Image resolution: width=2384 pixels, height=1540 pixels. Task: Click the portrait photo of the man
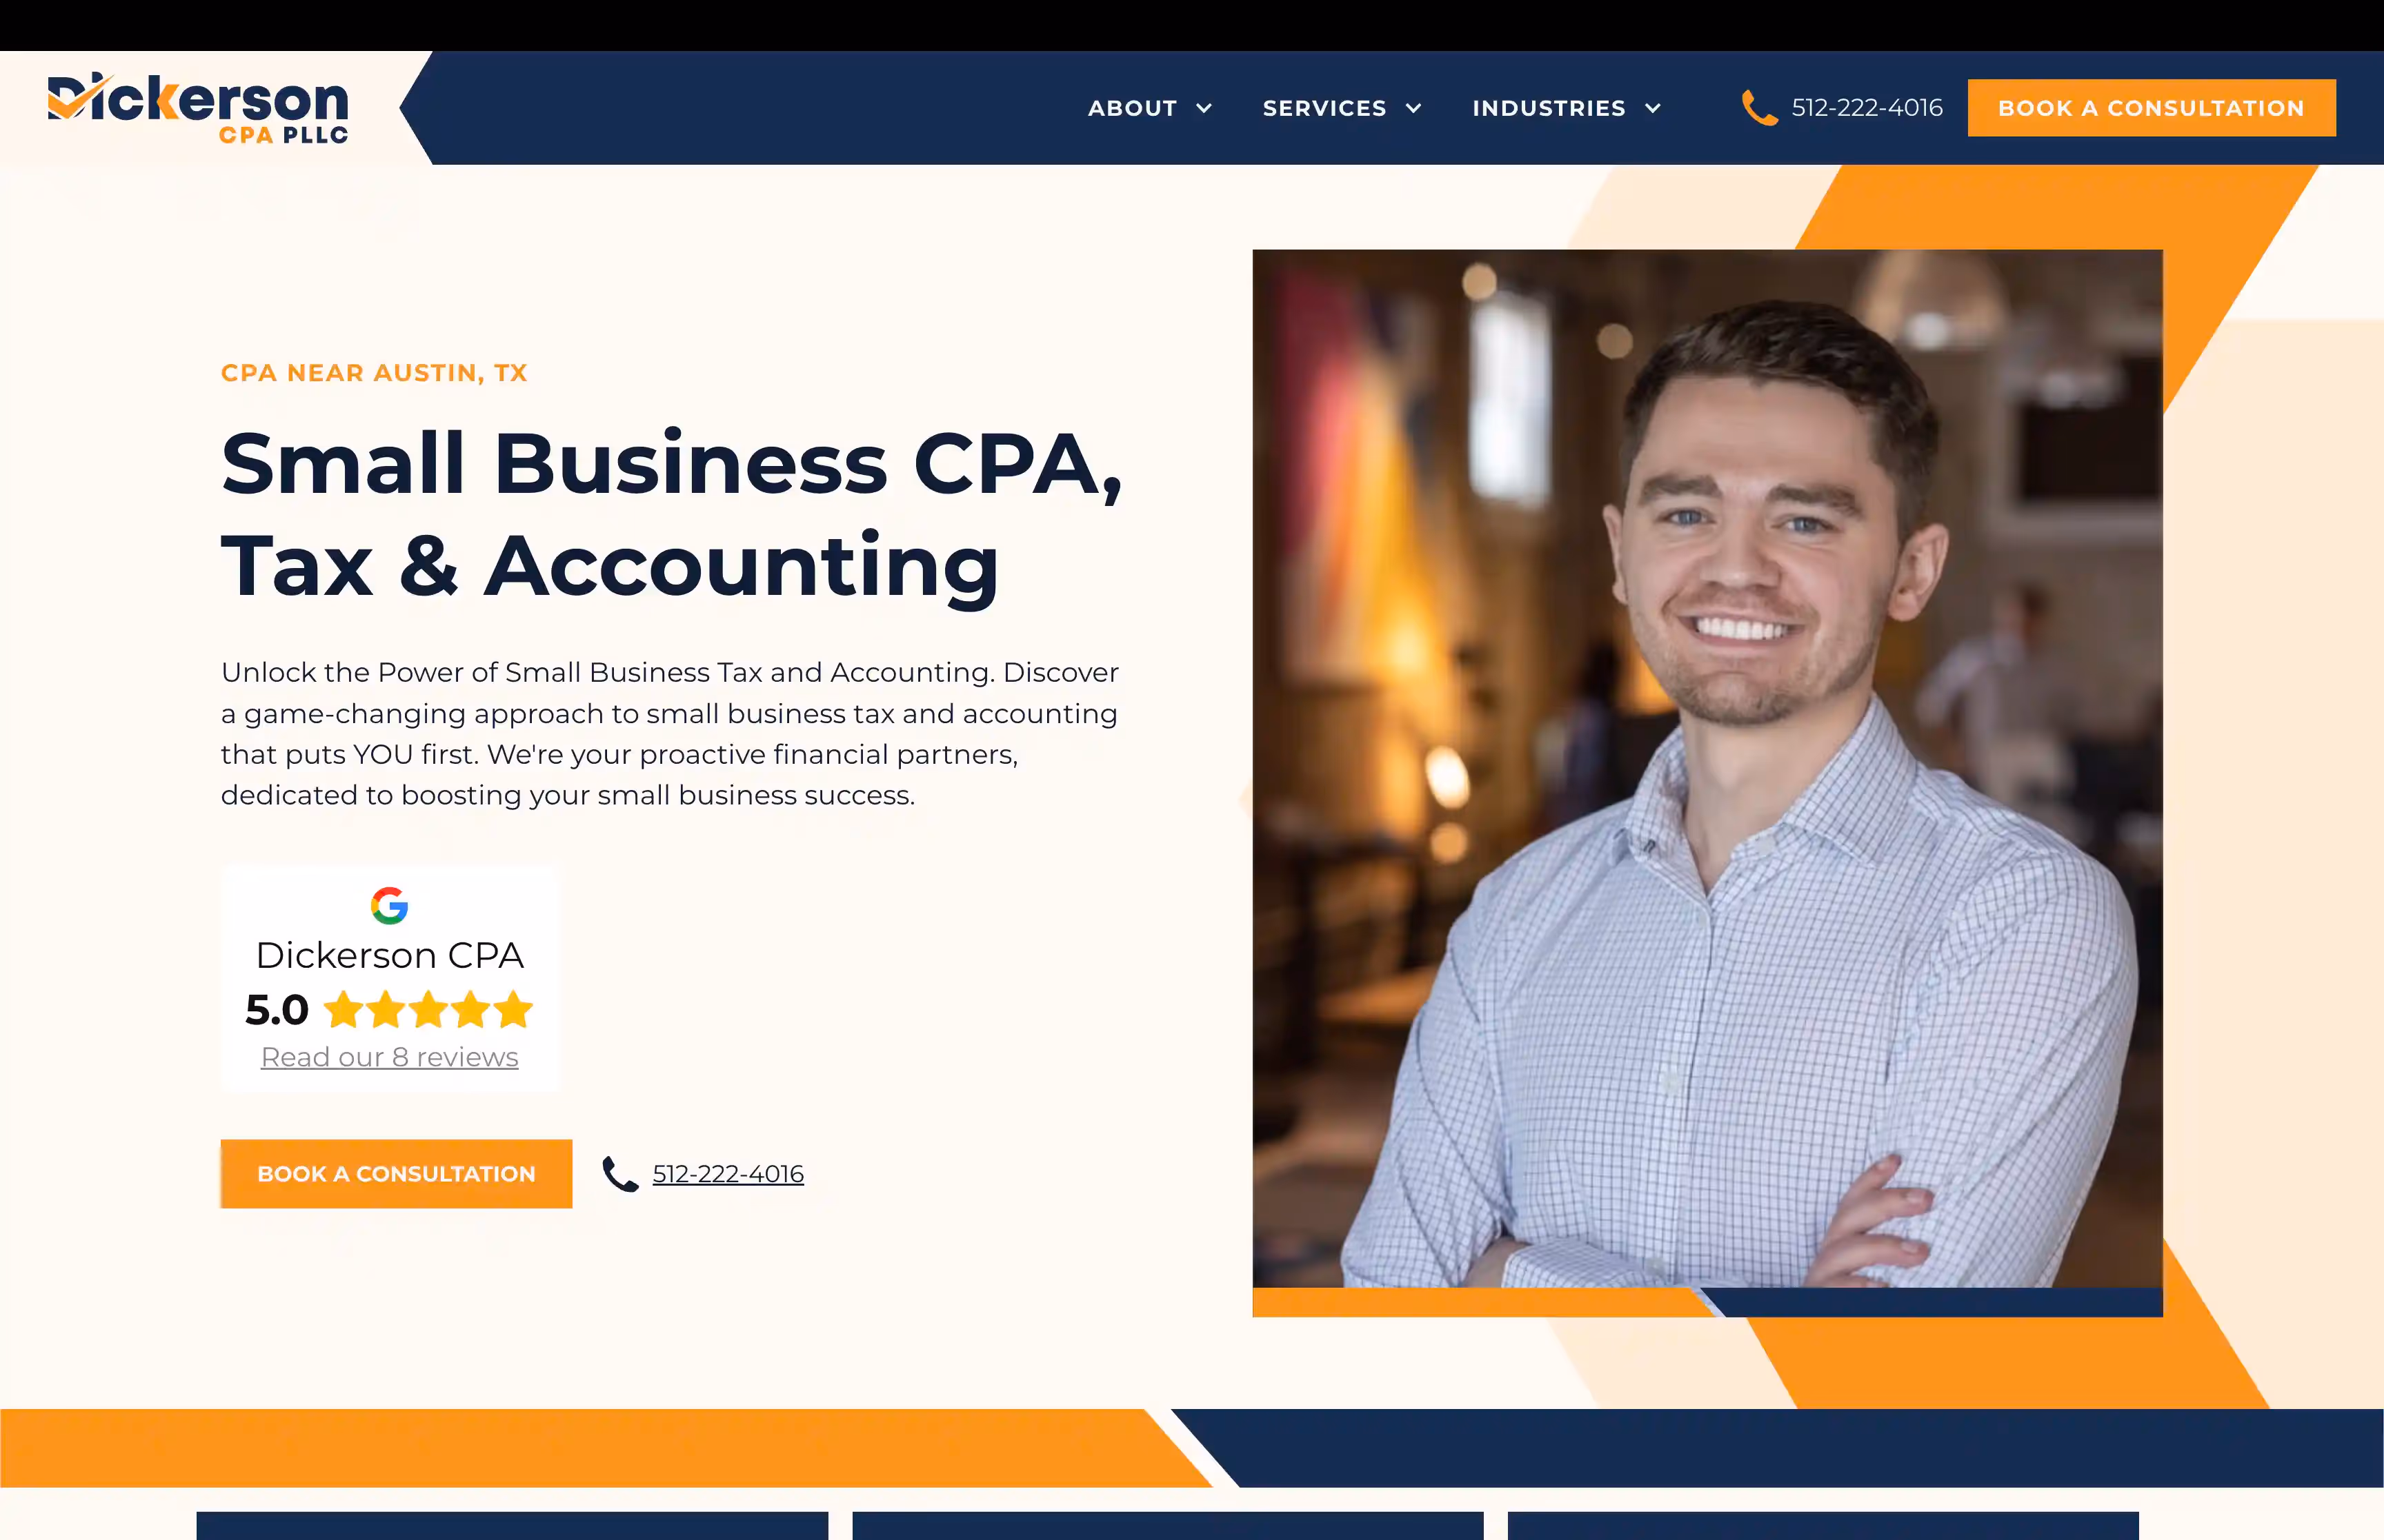pos(1707,768)
